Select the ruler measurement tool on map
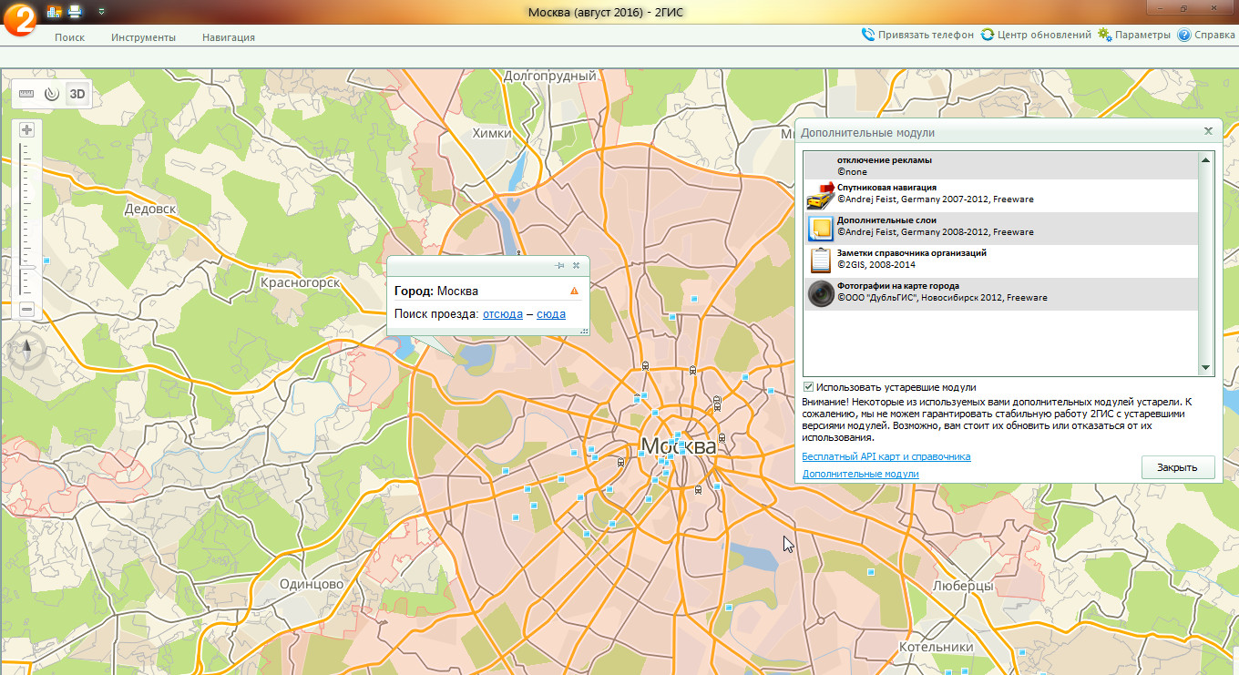This screenshot has height=675, width=1239. point(26,93)
